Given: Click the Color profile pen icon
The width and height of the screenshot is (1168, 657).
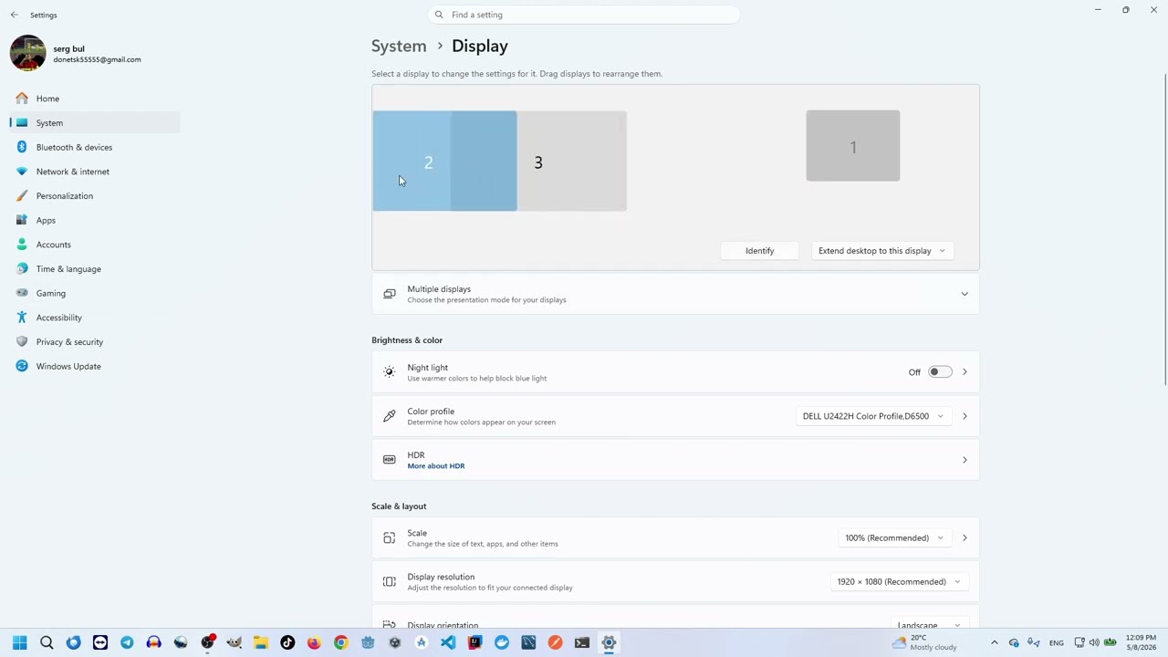Looking at the screenshot, I should [x=390, y=416].
